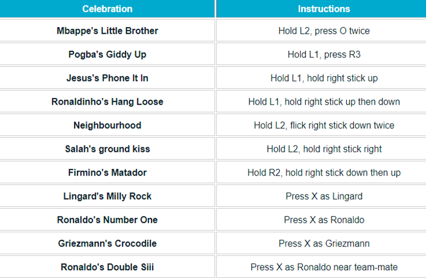Click Ronaldinho's Hang Loose cell
The image size is (426, 279).
[x=107, y=102]
